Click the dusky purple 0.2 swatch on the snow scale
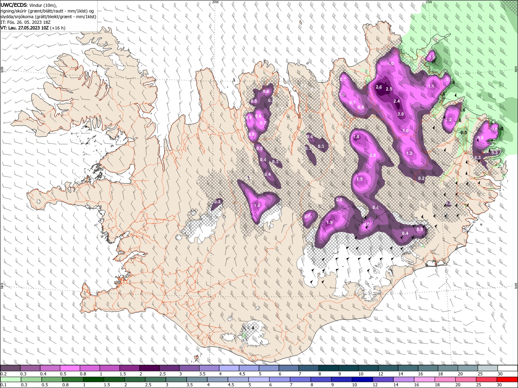Screen dimensions: 518x388 [10, 368]
